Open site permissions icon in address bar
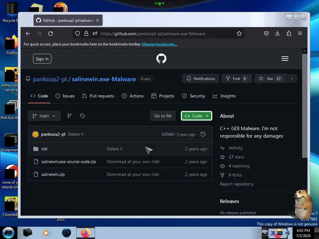319x239 pixels. [95, 34]
